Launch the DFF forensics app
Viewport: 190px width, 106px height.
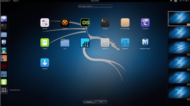point(85,43)
